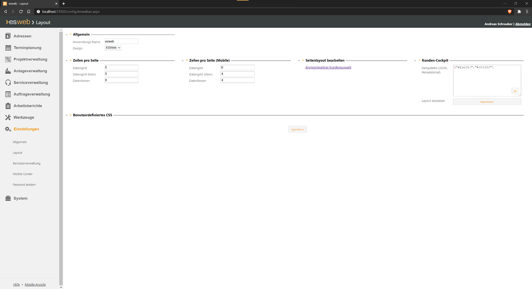532x289 pixels.
Task: Open the Adressen sidebar icon
Action: [x=8, y=36]
